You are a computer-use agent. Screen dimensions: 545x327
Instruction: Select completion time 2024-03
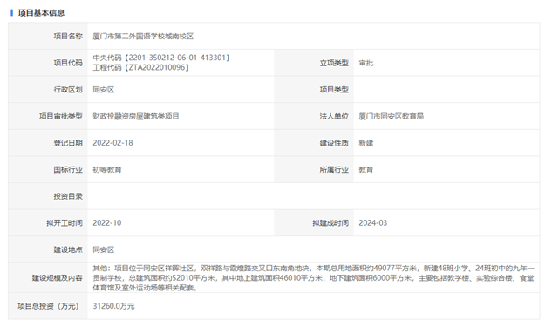click(373, 223)
